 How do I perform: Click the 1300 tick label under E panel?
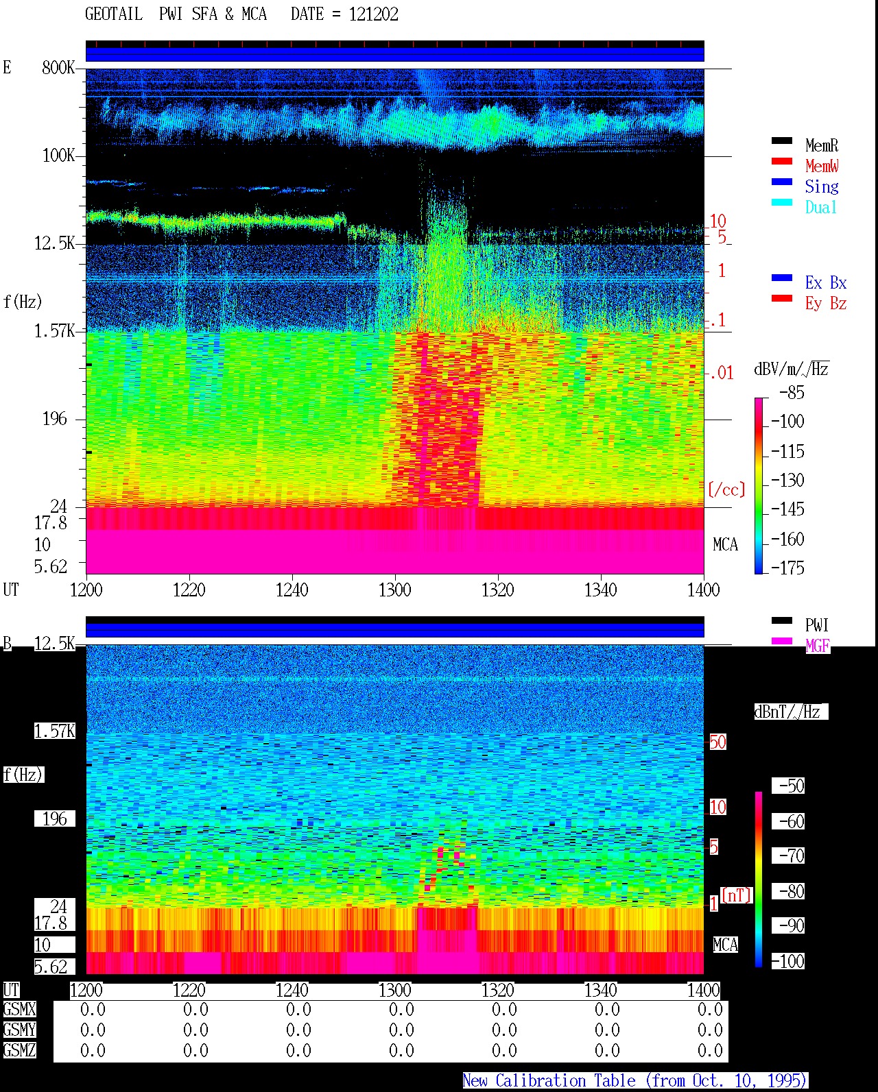(394, 590)
